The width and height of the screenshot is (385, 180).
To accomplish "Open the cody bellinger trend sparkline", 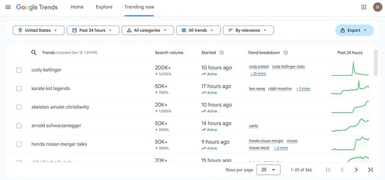I will pos(350,69).
